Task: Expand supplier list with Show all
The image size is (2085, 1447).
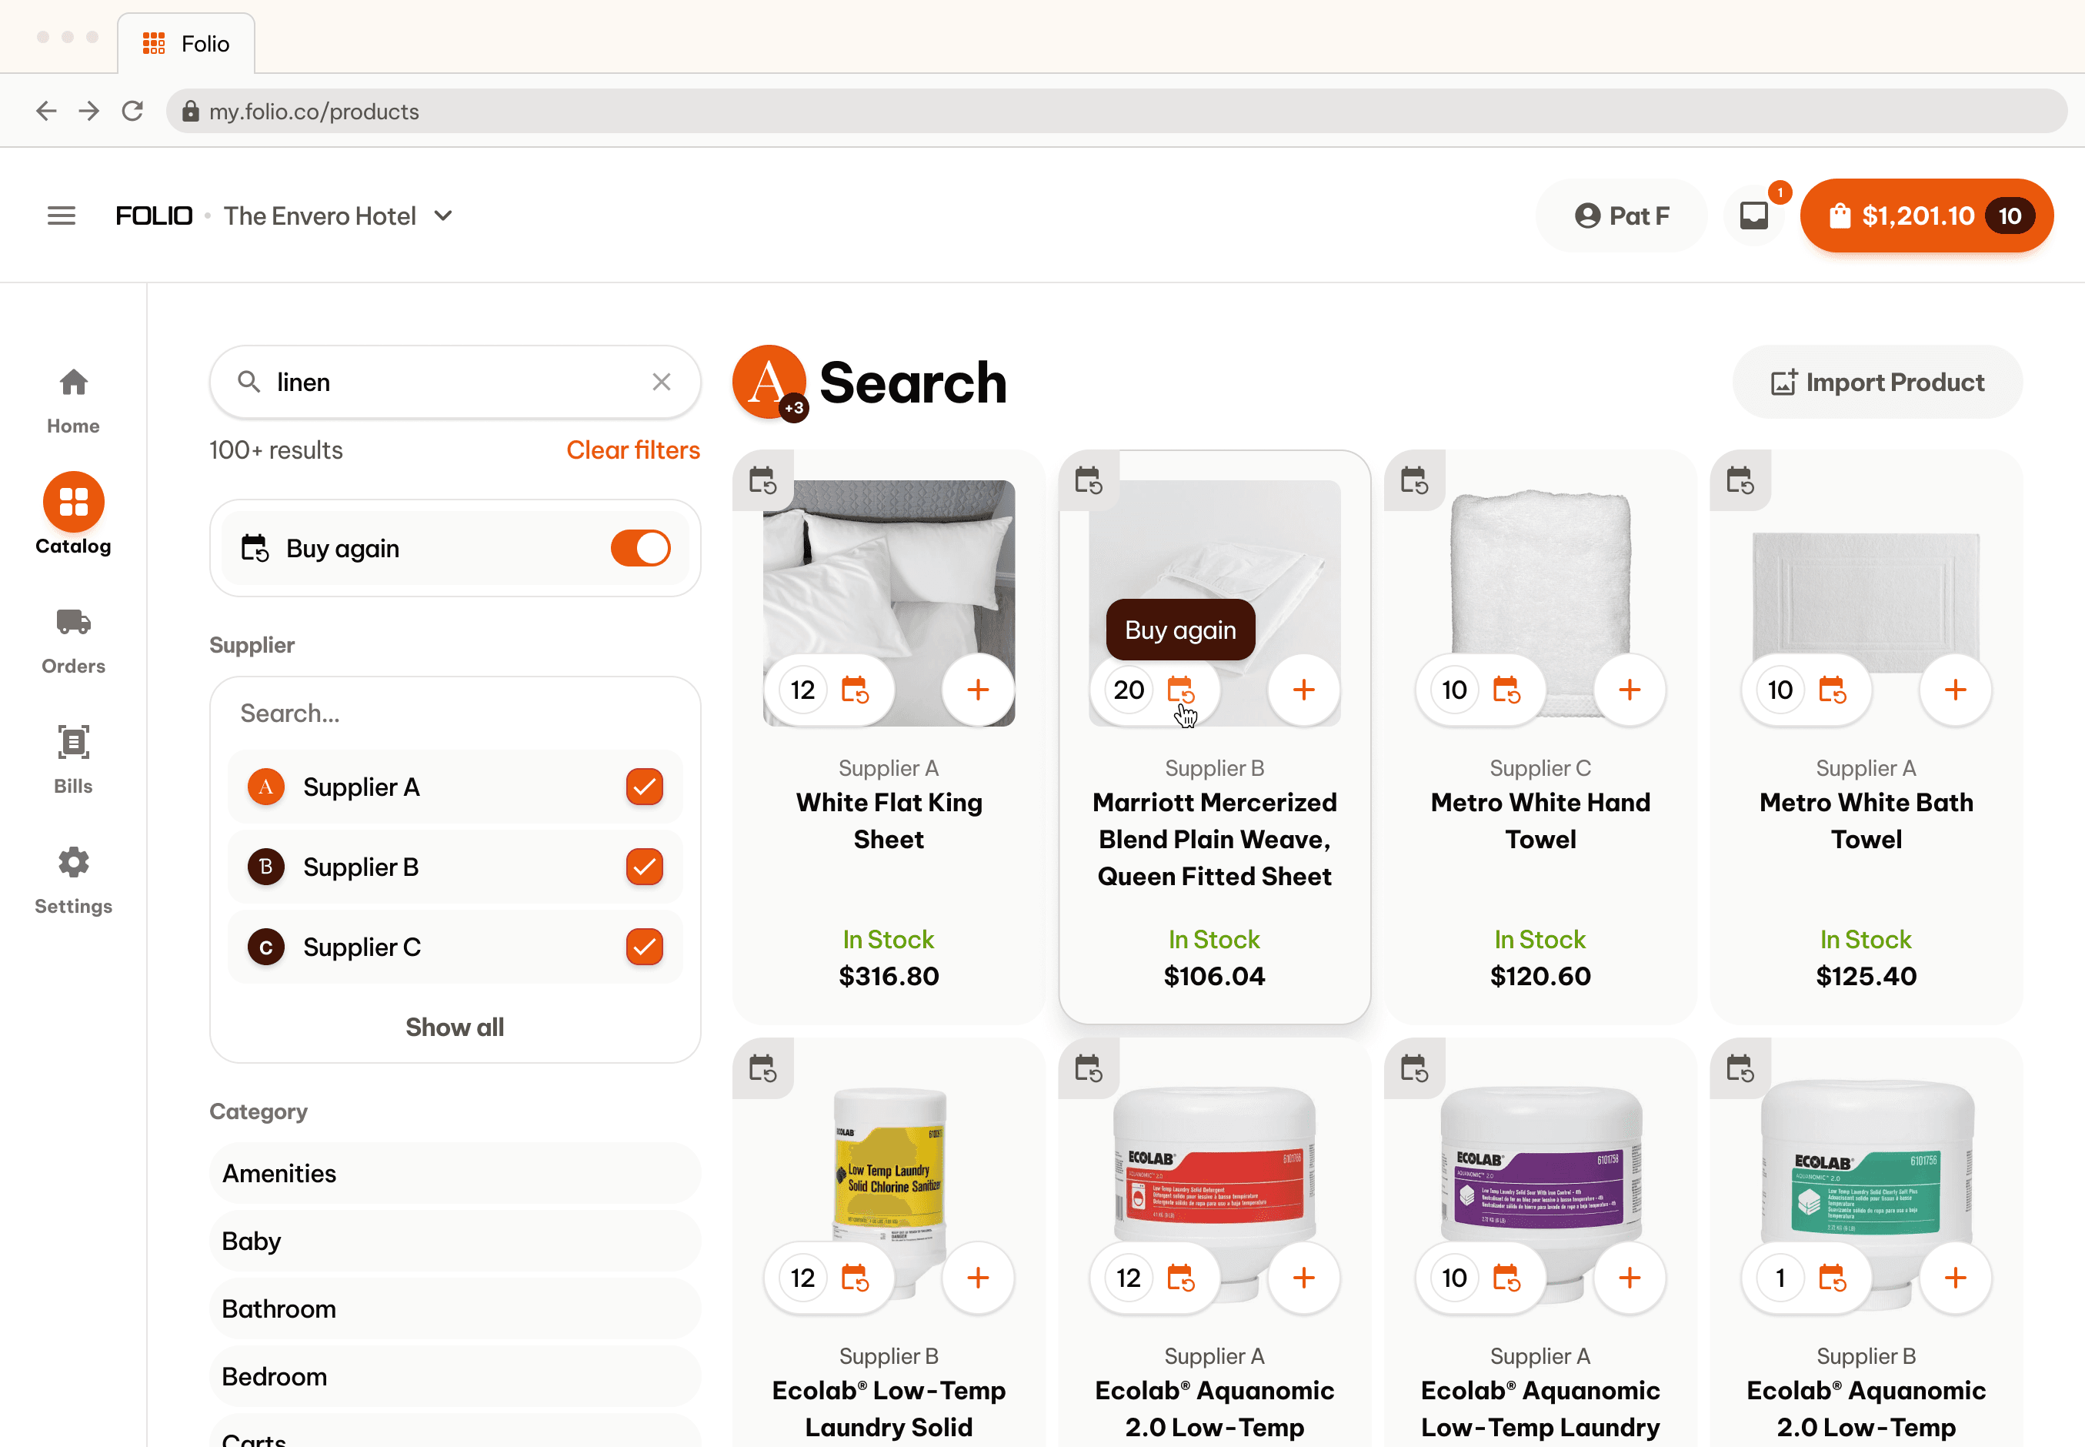Action: [x=454, y=1028]
